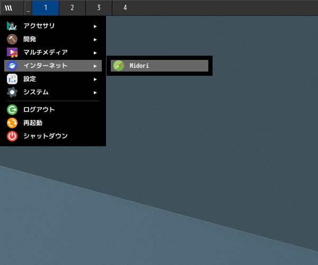Click the インターネット submenu arrow
The image size is (318, 265).
[95, 66]
